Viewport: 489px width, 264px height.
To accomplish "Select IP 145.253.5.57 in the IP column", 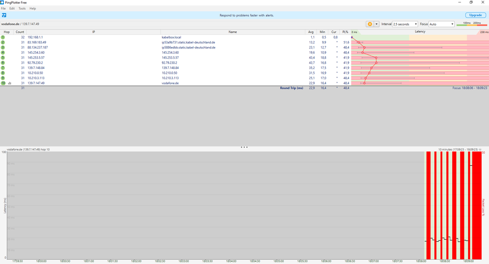I will tap(36, 58).
